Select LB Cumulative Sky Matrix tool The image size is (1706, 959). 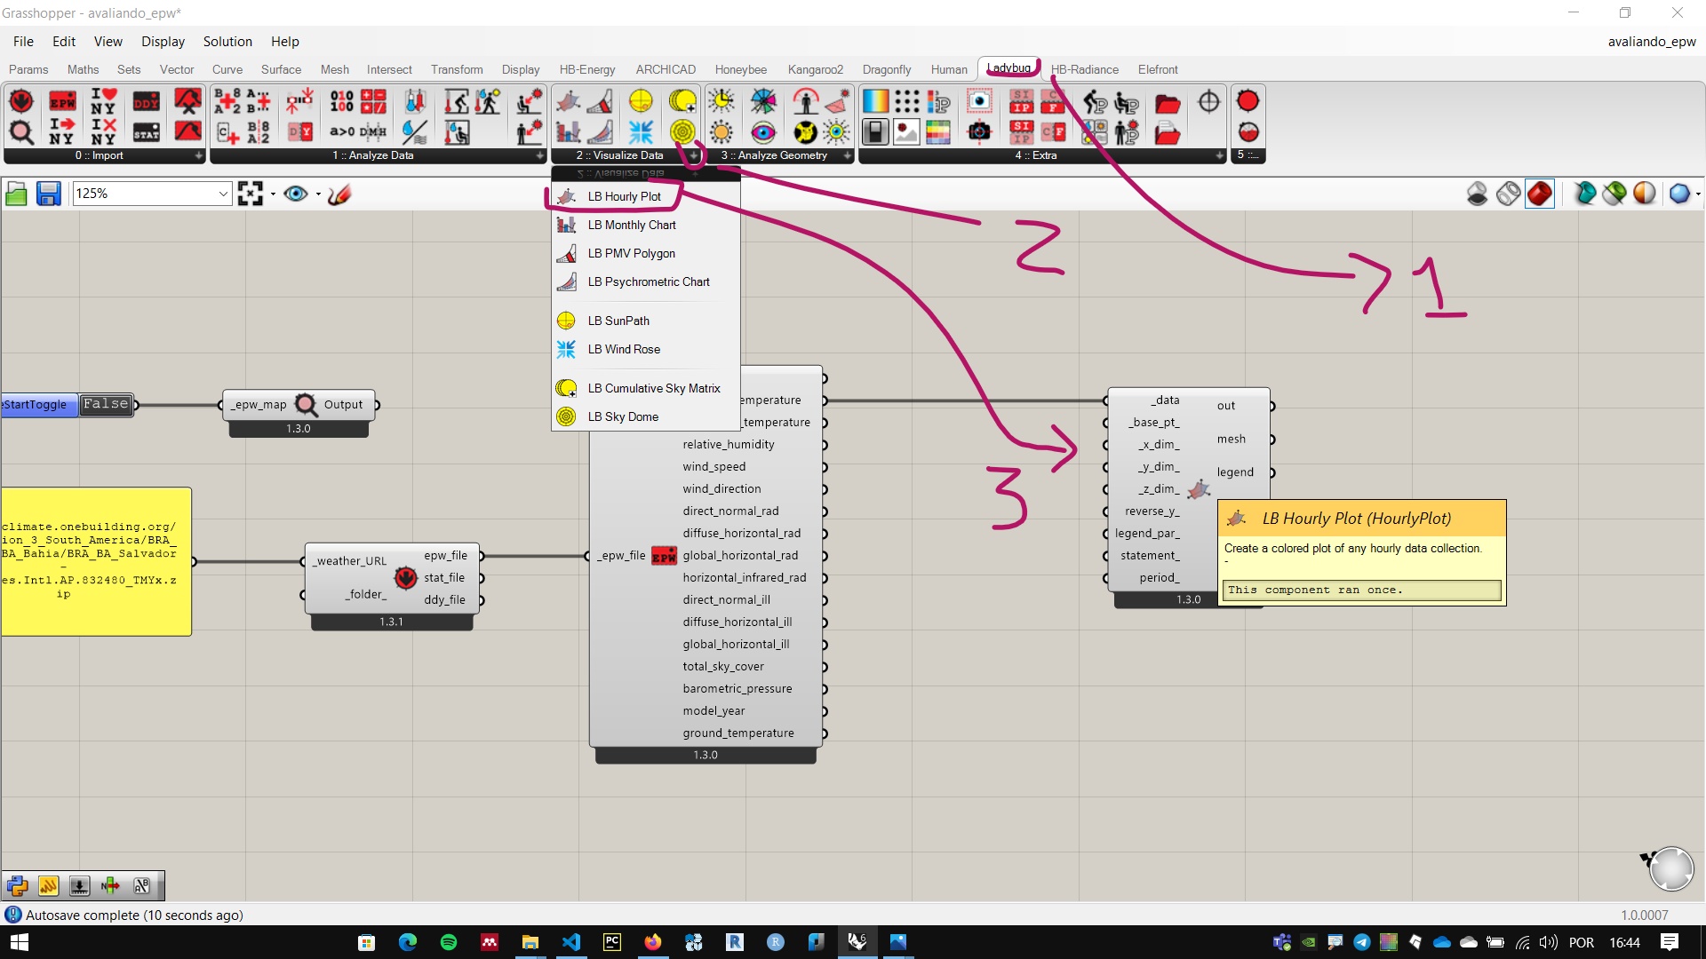pyautogui.click(x=654, y=387)
